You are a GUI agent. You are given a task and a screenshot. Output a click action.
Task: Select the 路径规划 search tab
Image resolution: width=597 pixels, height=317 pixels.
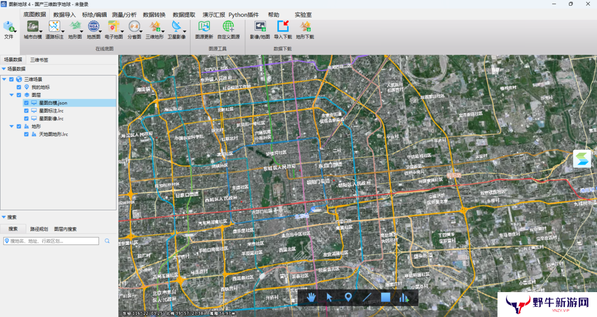tap(39, 229)
